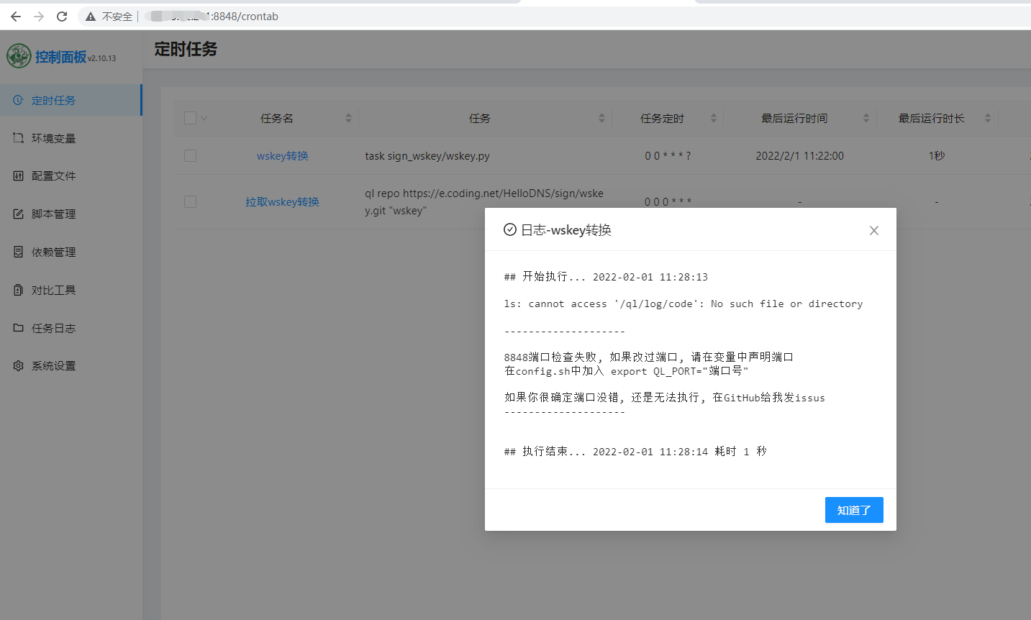This screenshot has width=1031, height=620.
Task: Open the 依赖管理 sidebar icon
Action: coord(18,252)
